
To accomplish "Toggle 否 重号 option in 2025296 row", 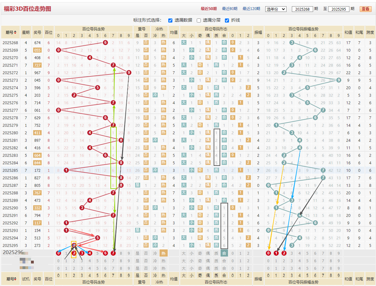I will tap(146, 253).
